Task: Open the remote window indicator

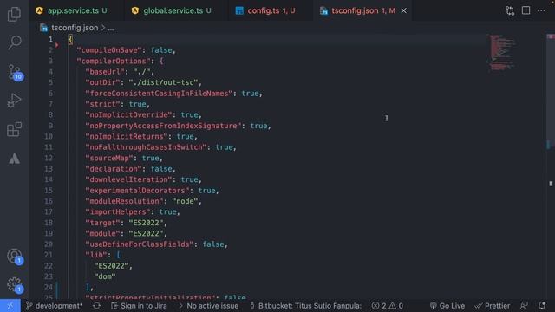Action: (10, 306)
